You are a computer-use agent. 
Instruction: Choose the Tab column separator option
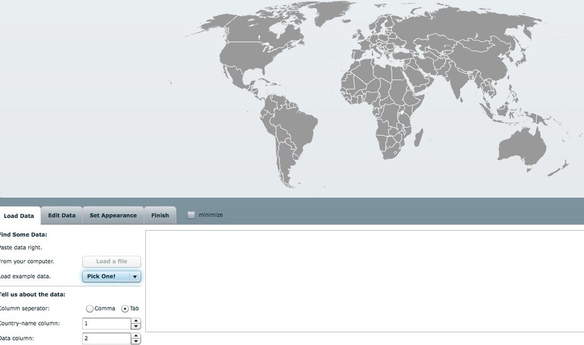(x=125, y=309)
